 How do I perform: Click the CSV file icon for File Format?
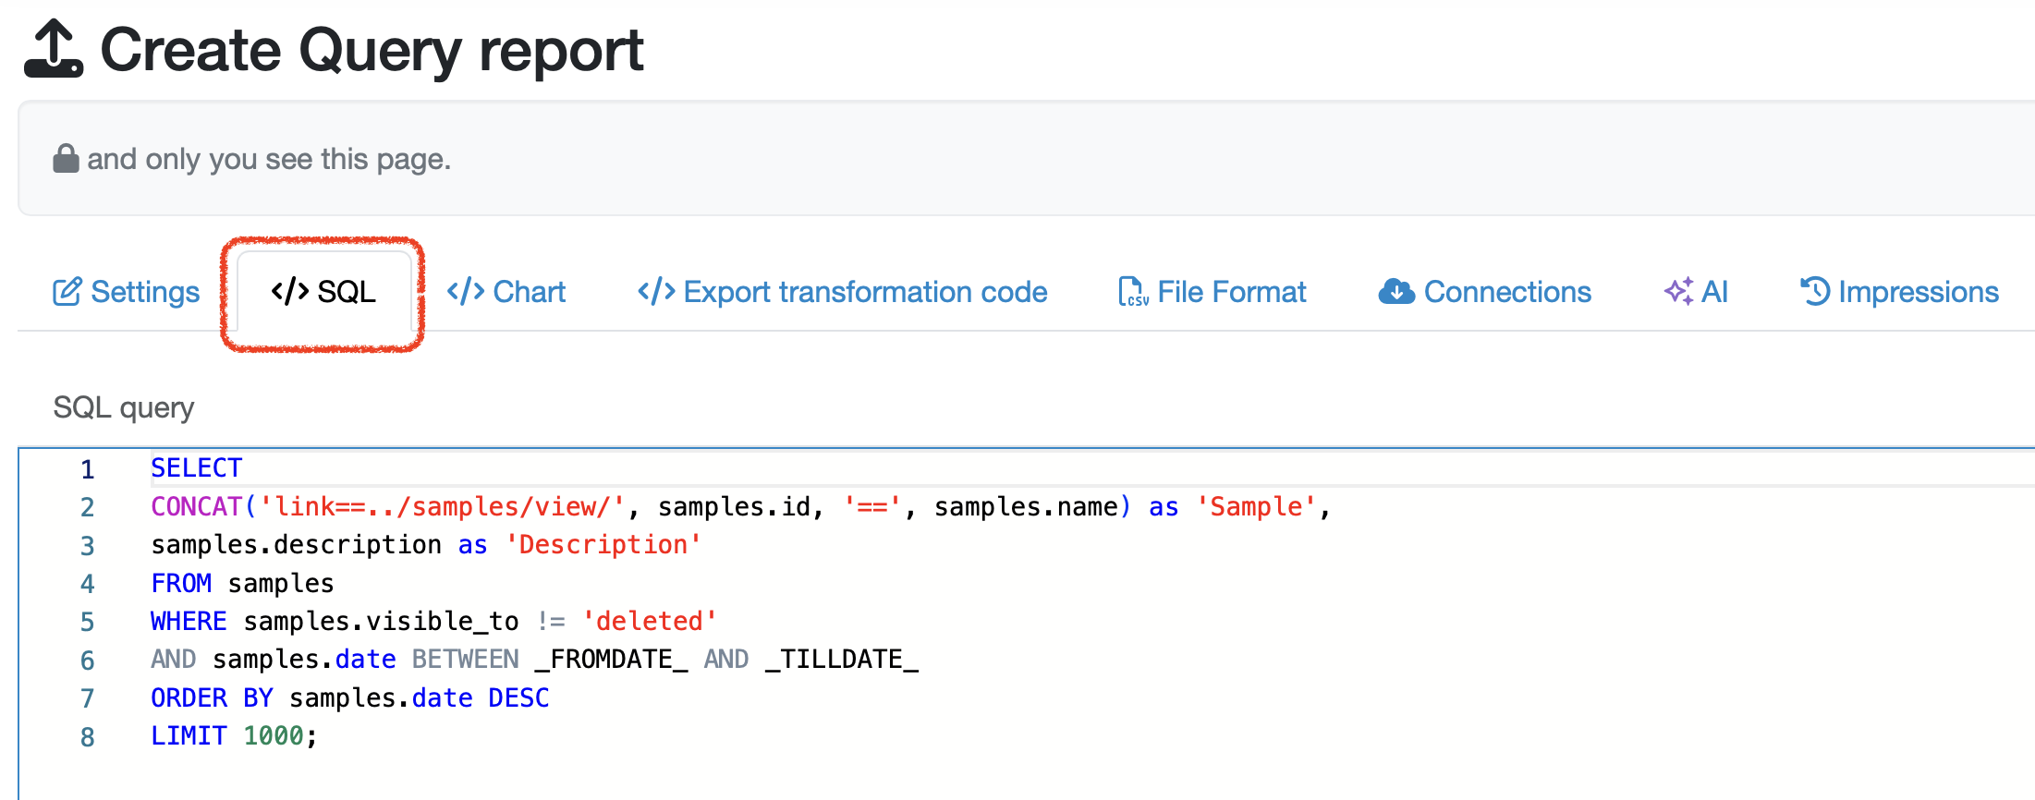1133,292
